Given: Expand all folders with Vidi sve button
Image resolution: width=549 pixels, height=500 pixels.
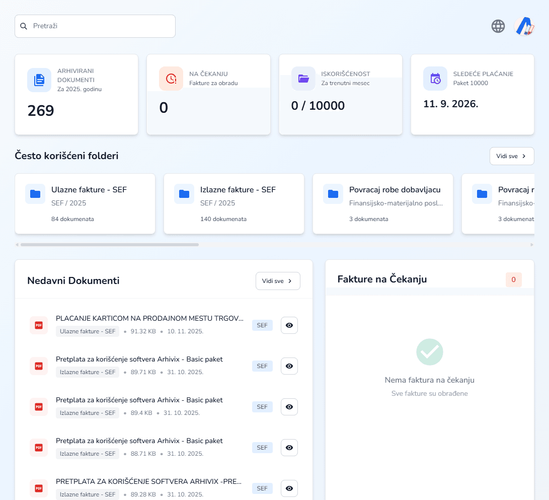Looking at the screenshot, I should click(511, 156).
